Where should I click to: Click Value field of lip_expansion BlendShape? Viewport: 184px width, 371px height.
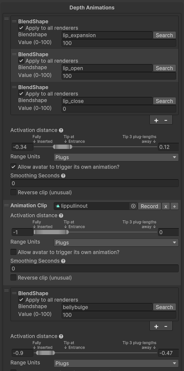[x=119, y=43]
